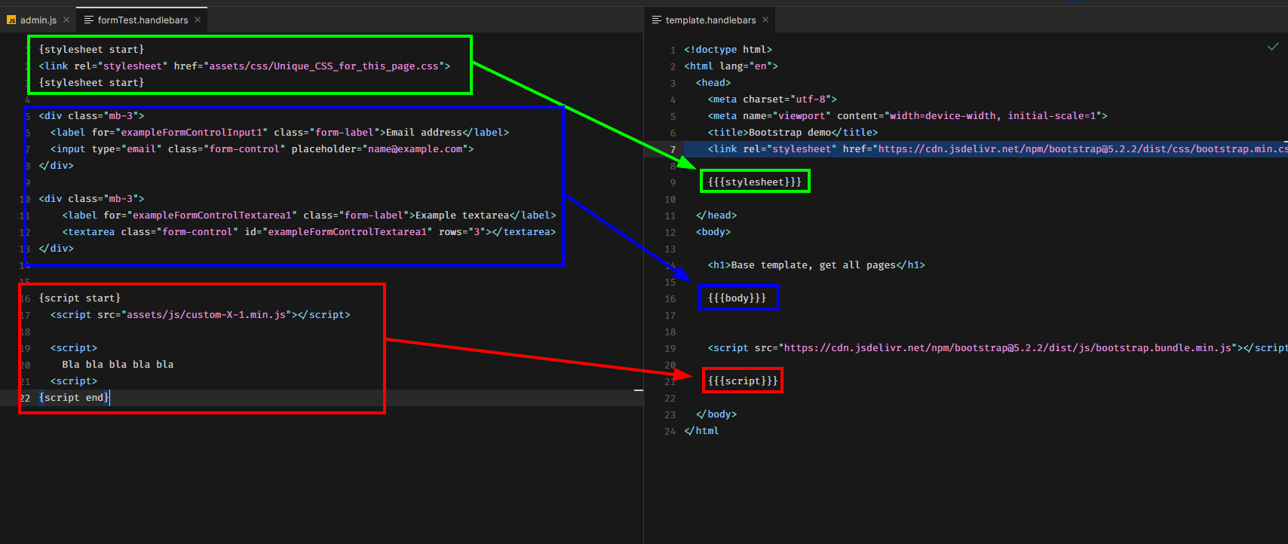Click the textarea form-control line

point(309,232)
